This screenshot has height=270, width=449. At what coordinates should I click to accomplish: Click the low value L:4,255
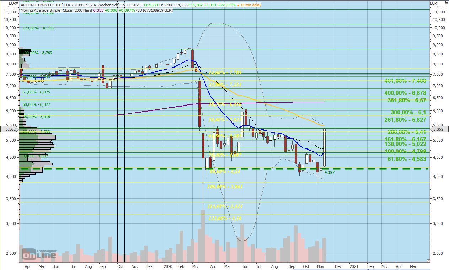(x=182, y=5)
